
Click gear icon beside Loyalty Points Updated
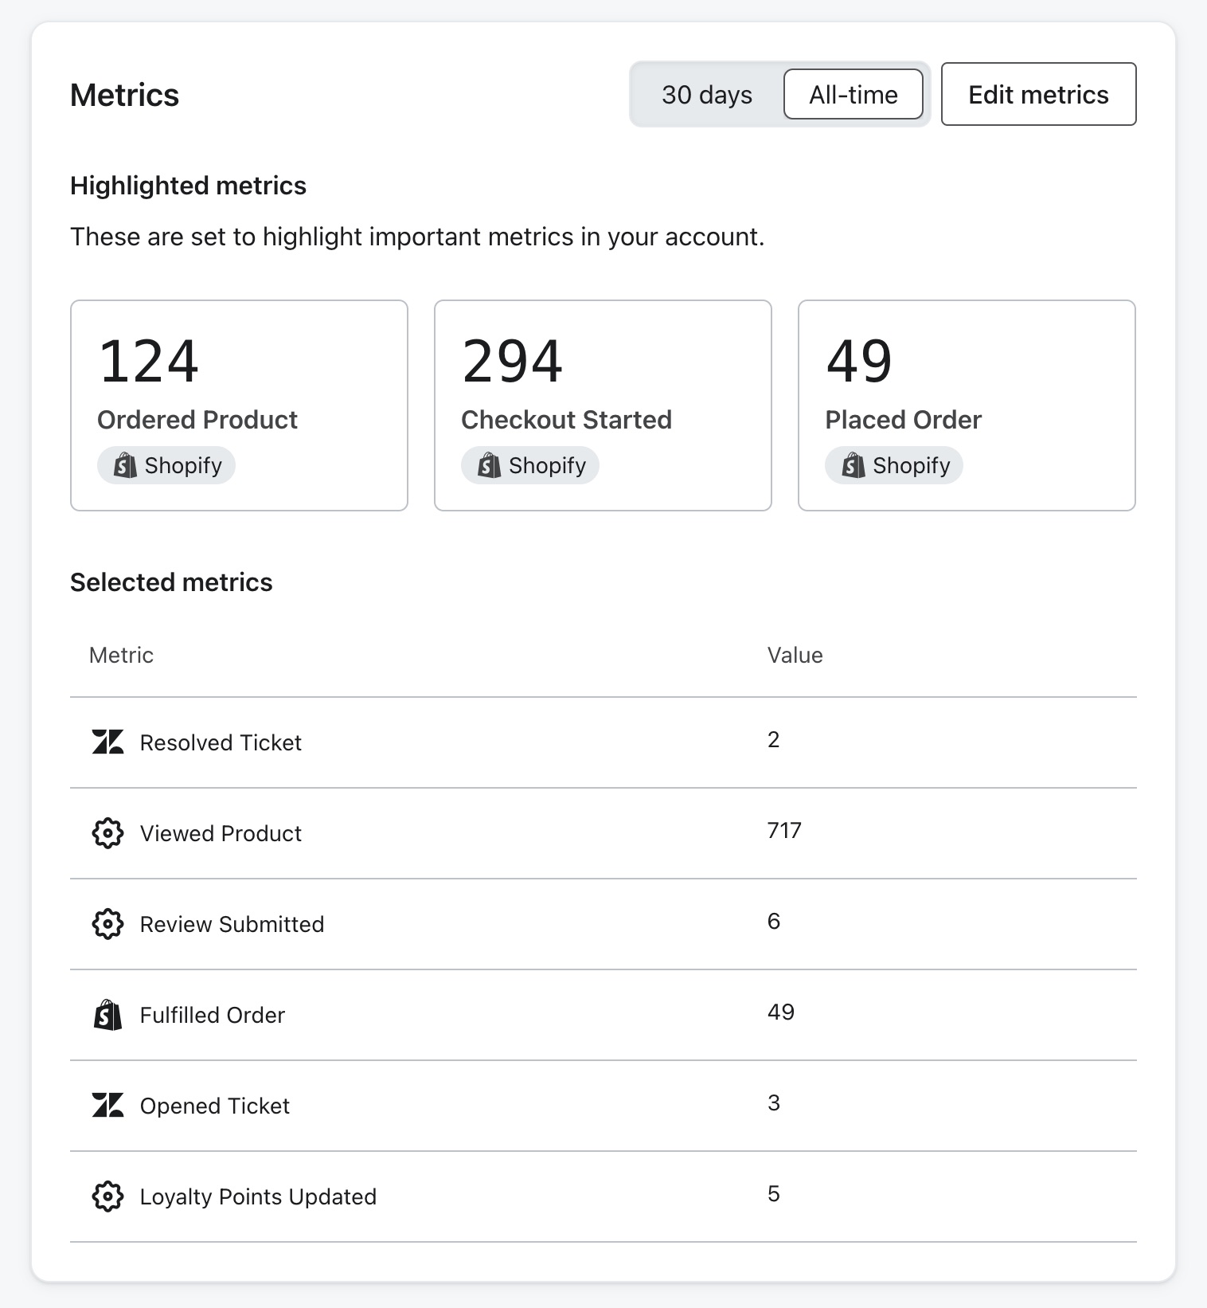pos(107,1196)
